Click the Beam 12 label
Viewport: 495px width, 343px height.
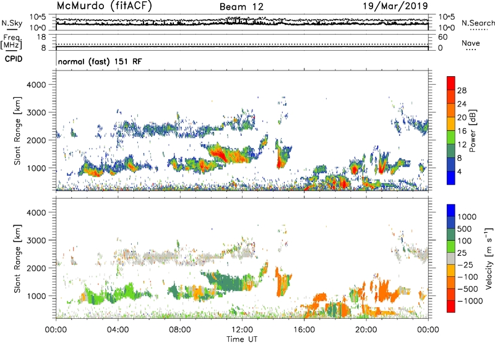tap(241, 7)
